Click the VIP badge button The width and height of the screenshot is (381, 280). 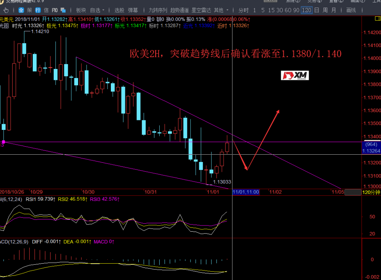pos(271,1)
